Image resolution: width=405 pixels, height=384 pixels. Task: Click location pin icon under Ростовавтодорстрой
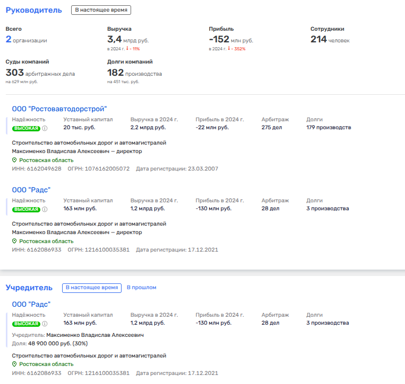[x=15, y=160]
